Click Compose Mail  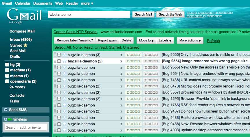[x=22, y=31]
